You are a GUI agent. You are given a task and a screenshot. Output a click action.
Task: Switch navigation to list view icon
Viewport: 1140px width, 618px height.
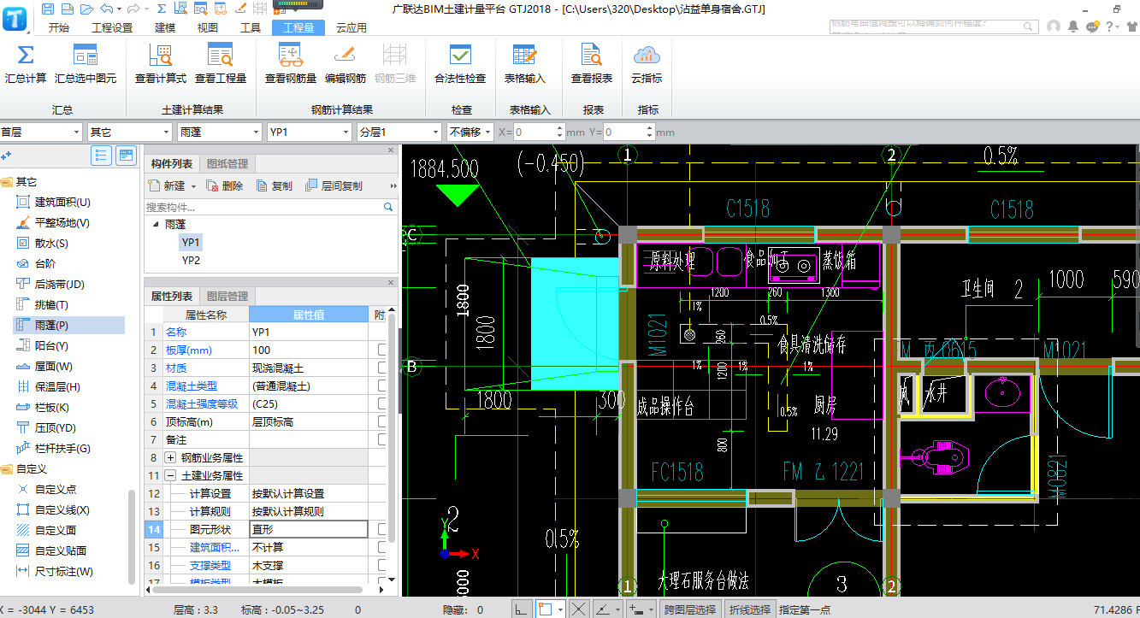tap(102, 156)
